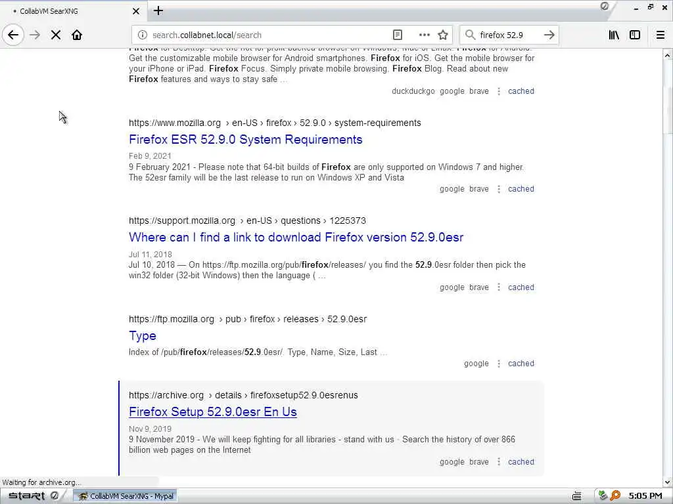Expand options dots on System Requirements result
Screen dimensions: 673x504
499,189
